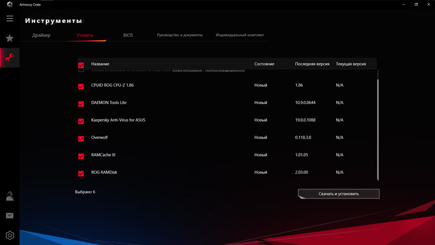Image resolution: width=435 pixels, height=245 pixels.
Task: Select the Kaspersky Anti-Virus for ASUS name
Action: click(118, 120)
